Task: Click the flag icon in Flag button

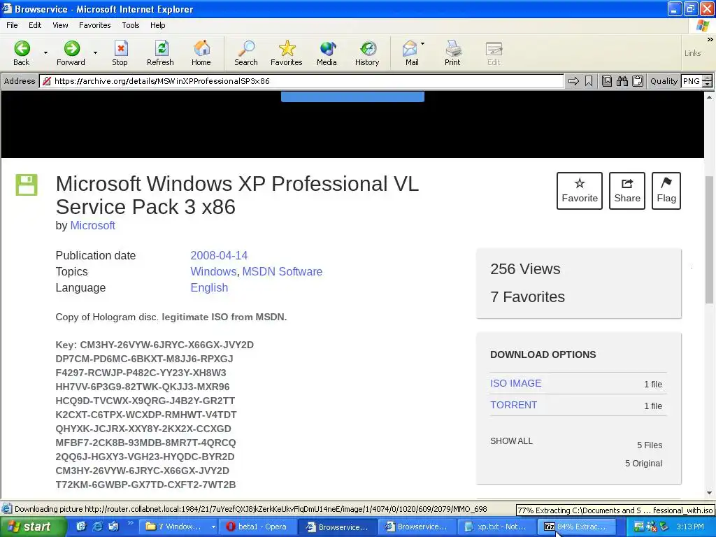Action: [666, 183]
